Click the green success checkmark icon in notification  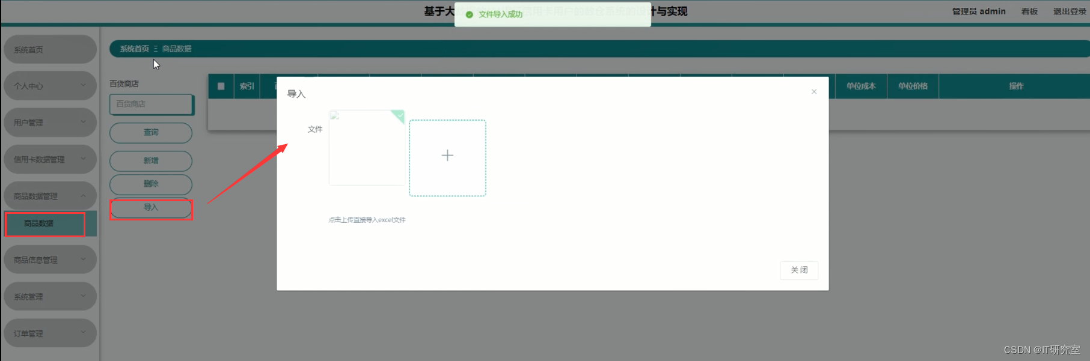tap(470, 14)
